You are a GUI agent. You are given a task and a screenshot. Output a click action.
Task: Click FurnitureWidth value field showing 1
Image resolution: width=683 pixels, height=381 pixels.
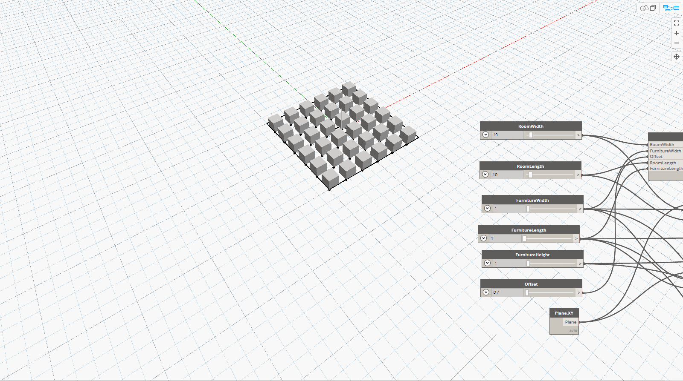(x=509, y=209)
